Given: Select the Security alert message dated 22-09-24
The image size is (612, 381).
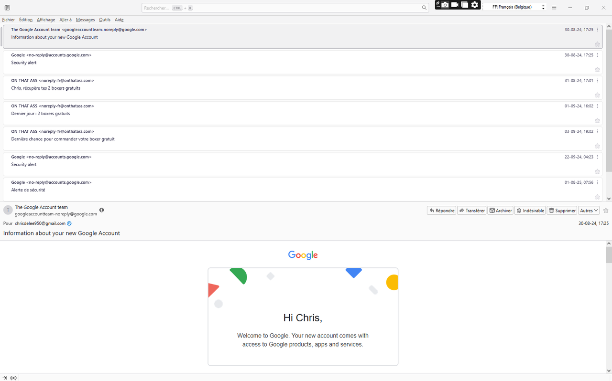Looking at the screenshot, I should [x=303, y=164].
